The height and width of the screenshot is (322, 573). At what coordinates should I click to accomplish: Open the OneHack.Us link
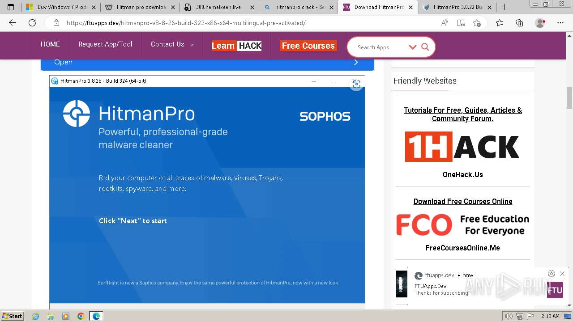(463, 174)
